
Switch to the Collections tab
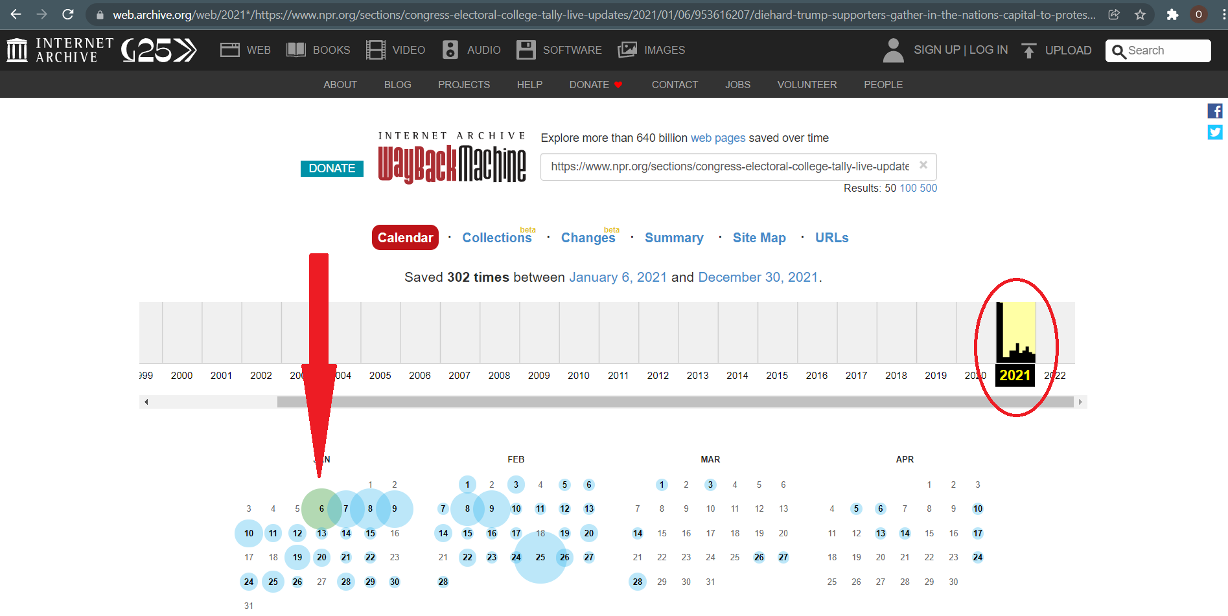click(x=496, y=238)
